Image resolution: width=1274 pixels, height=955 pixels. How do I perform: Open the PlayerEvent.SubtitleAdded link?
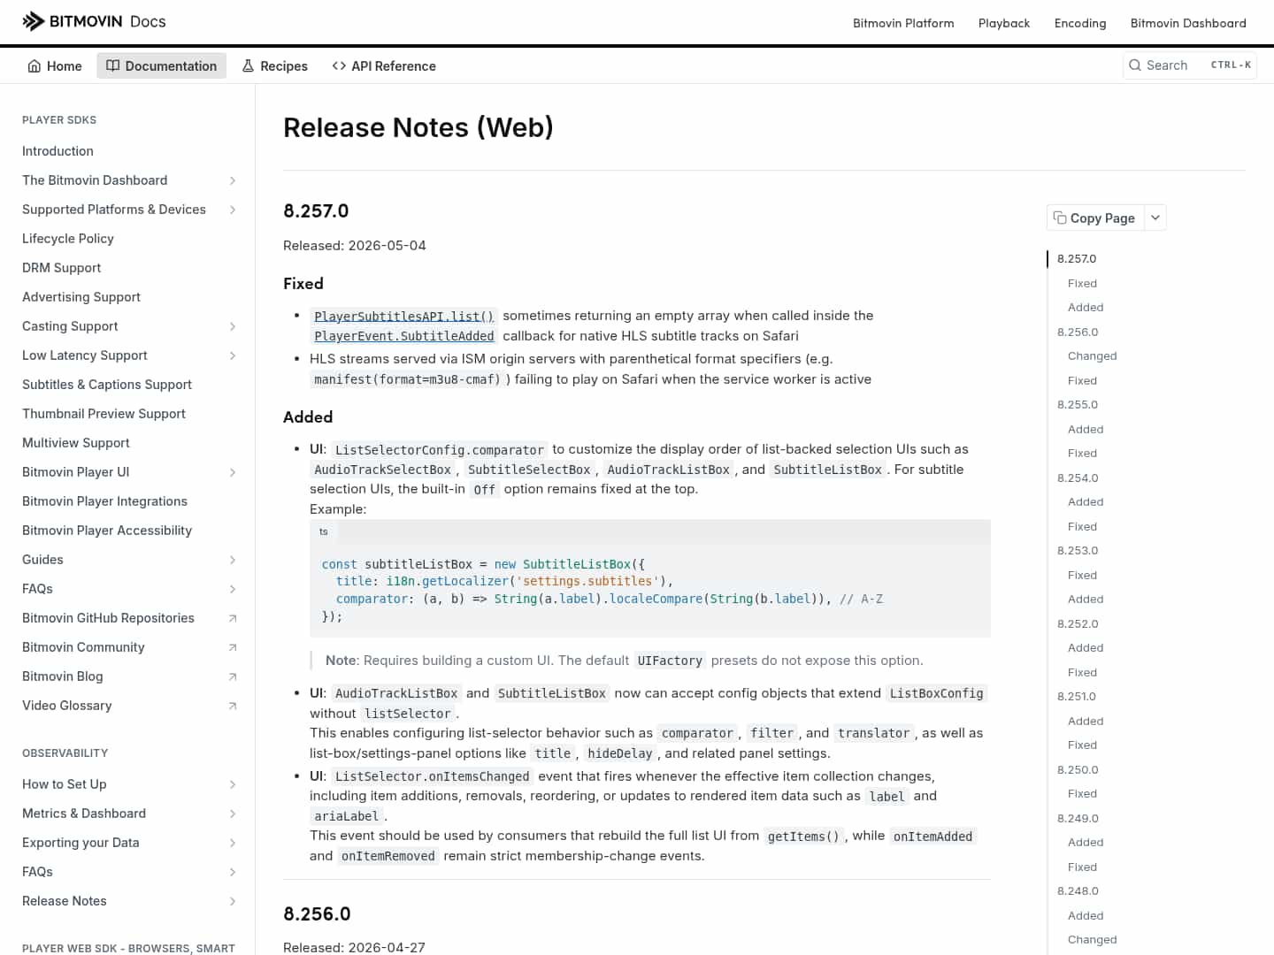[x=404, y=336]
